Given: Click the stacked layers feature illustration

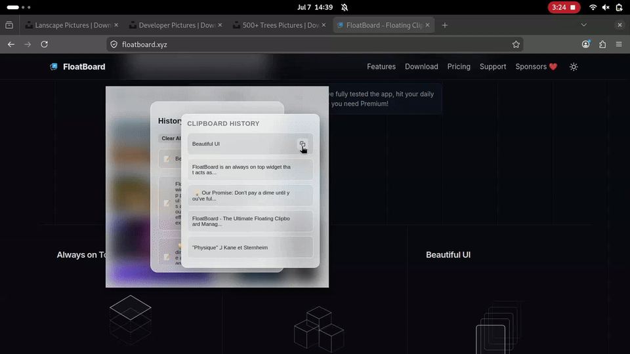Looking at the screenshot, I should pos(130,320).
